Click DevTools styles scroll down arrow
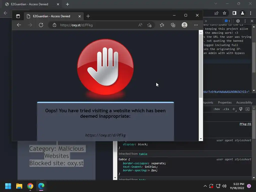The image size is (256, 192). [254, 178]
